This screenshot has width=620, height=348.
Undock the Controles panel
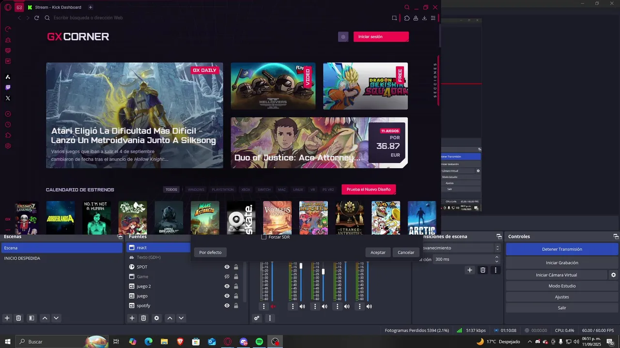pos(616,237)
